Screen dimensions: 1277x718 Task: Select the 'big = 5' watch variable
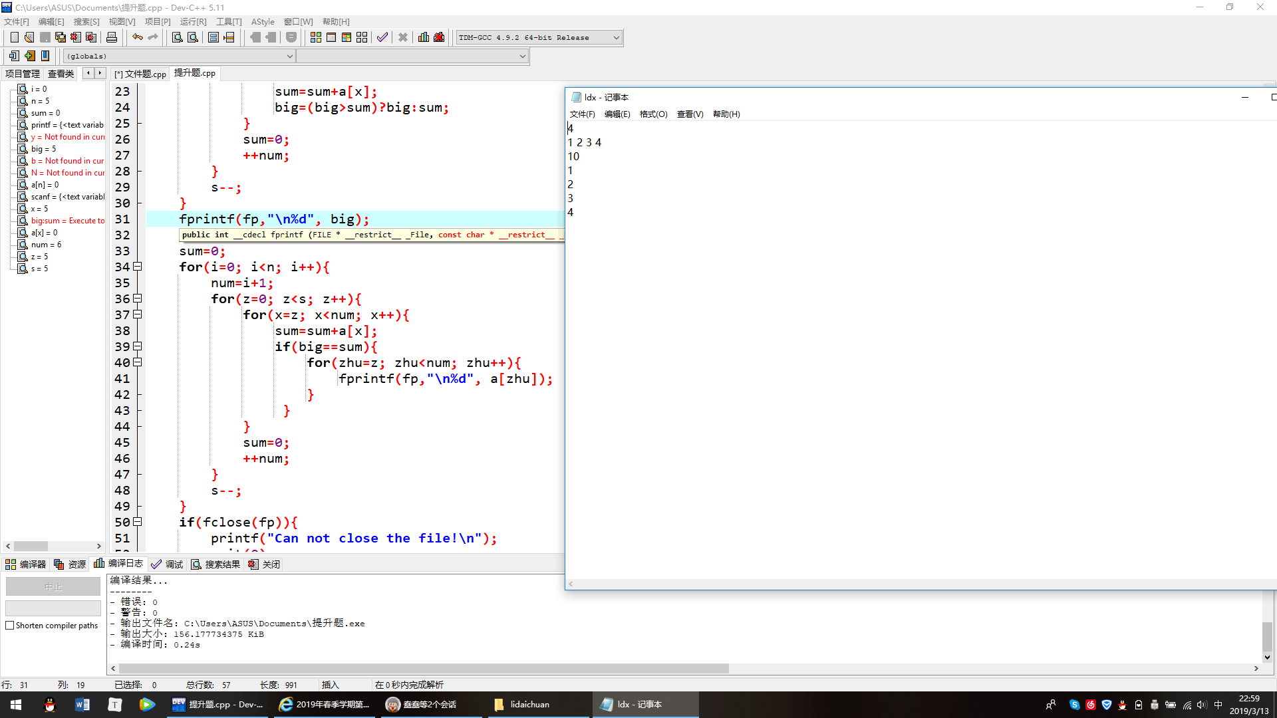[43, 149]
